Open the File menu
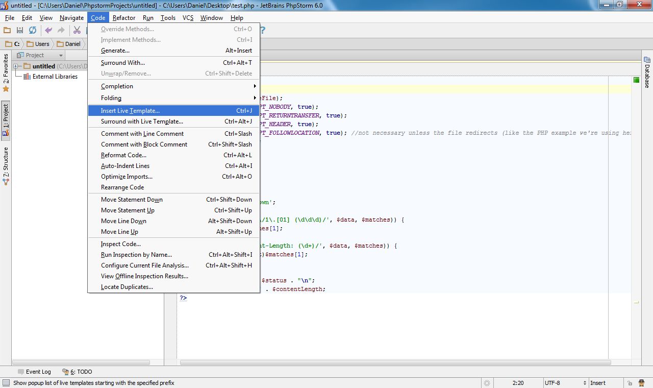This screenshot has height=388, width=653. point(10,18)
